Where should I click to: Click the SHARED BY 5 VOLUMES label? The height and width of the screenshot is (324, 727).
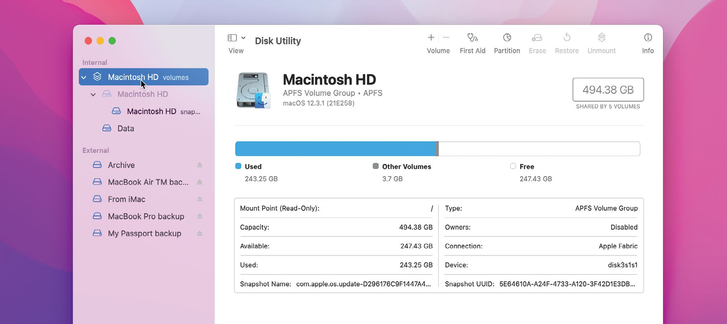[x=608, y=107]
